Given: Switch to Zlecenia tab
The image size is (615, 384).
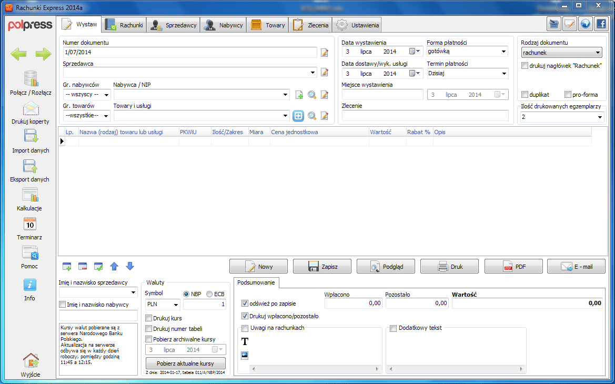Looking at the screenshot, I should pos(310,25).
